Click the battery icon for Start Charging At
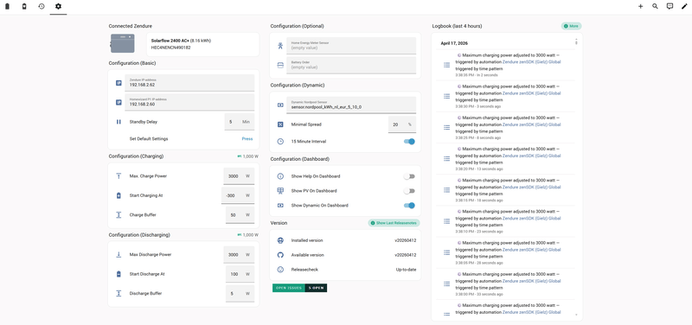692x325 pixels. (119, 195)
